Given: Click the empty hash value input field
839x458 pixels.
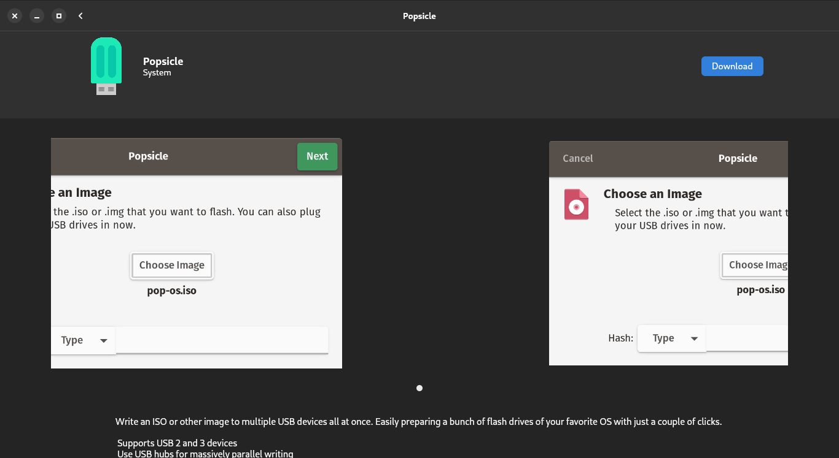Looking at the screenshot, I should 221,340.
